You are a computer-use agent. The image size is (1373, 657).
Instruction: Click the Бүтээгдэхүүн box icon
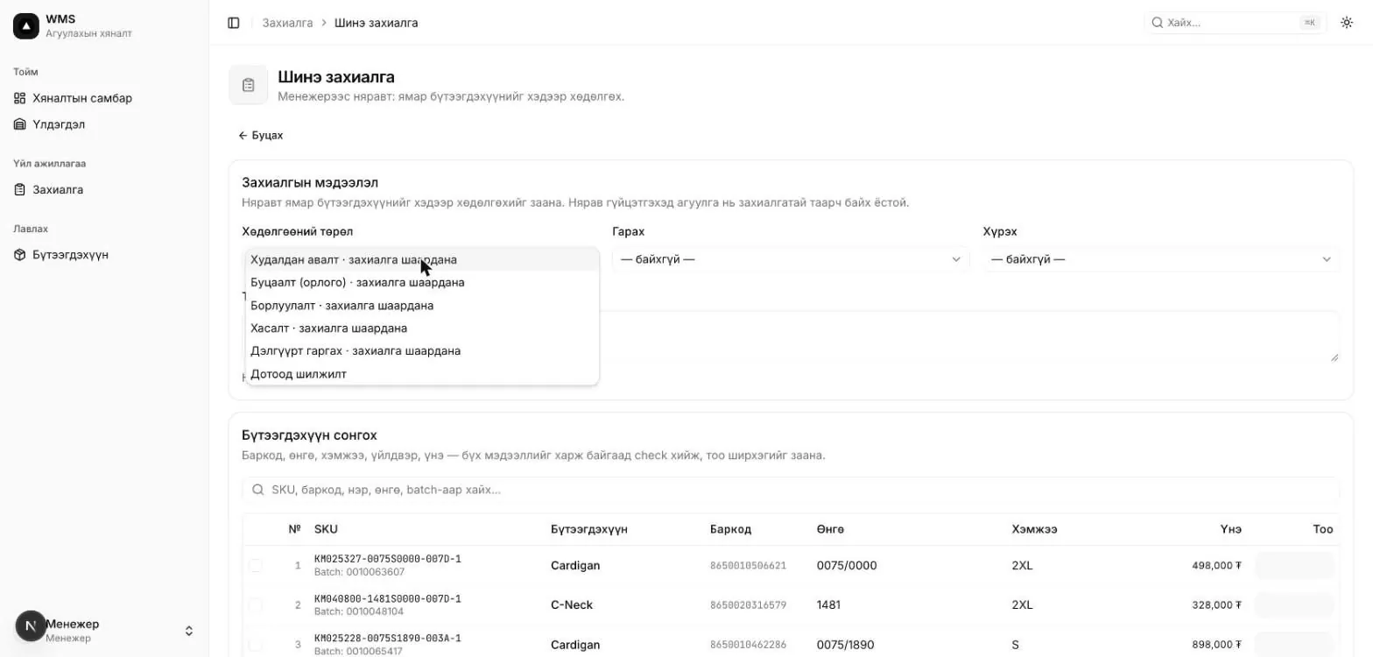click(20, 255)
